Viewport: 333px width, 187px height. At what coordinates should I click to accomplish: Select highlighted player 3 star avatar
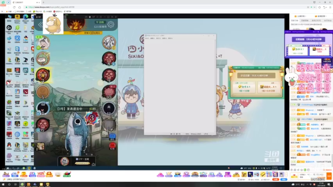[x=43, y=75]
